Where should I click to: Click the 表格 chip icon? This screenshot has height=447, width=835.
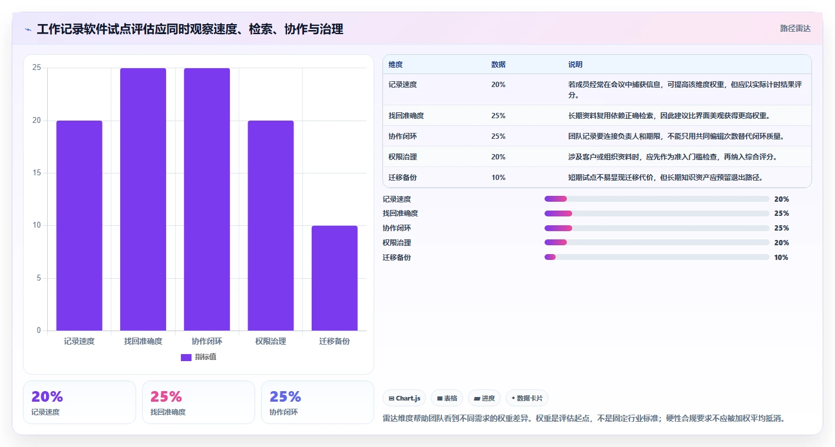[440, 399]
